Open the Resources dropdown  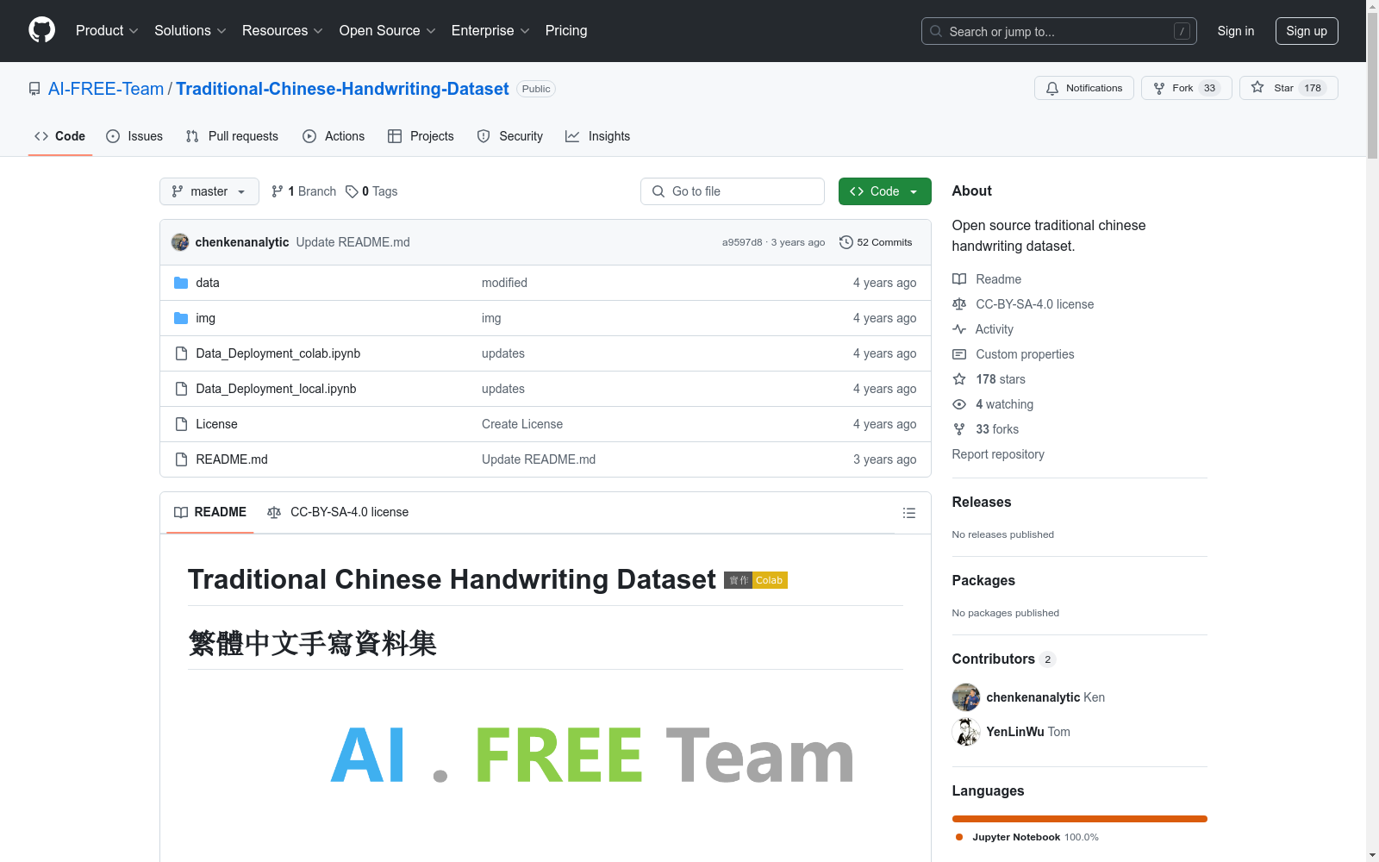[x=283, y=31]
